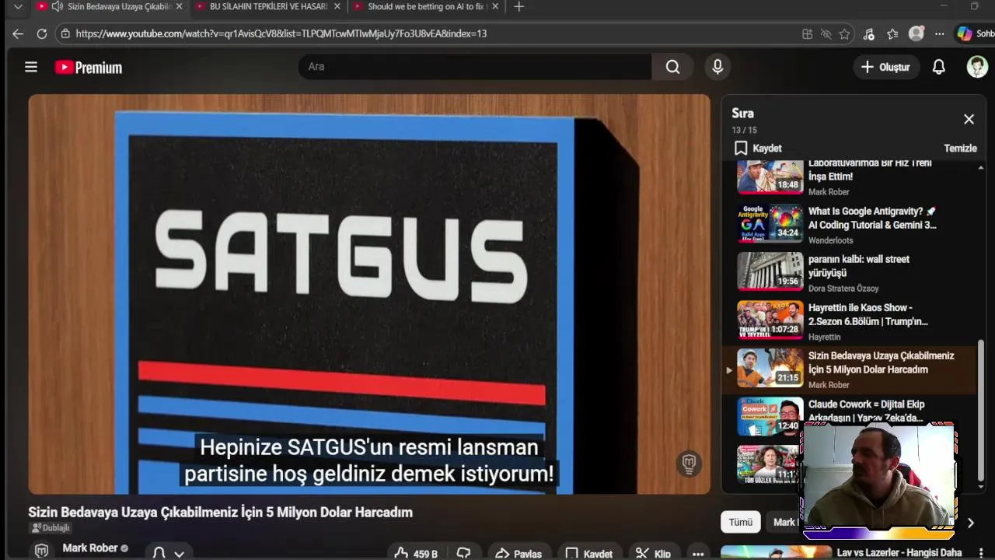Open browser profile avatar in toolbar
This screenshot has height=560, width=995.
point(916,33)
